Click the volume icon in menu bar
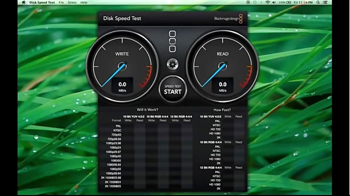 point(274,2)
